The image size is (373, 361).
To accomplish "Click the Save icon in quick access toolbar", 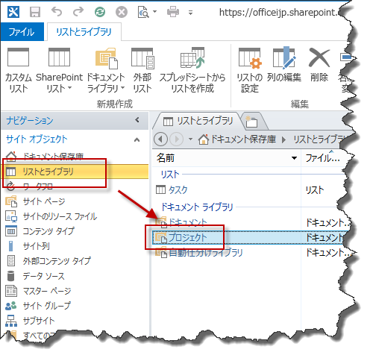I will click(35, 12).
